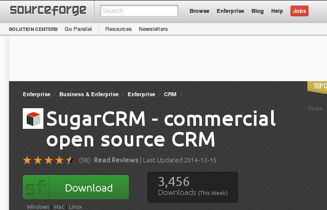Click Business & Enterprise breadcrumb

click(x=89, y=94)
